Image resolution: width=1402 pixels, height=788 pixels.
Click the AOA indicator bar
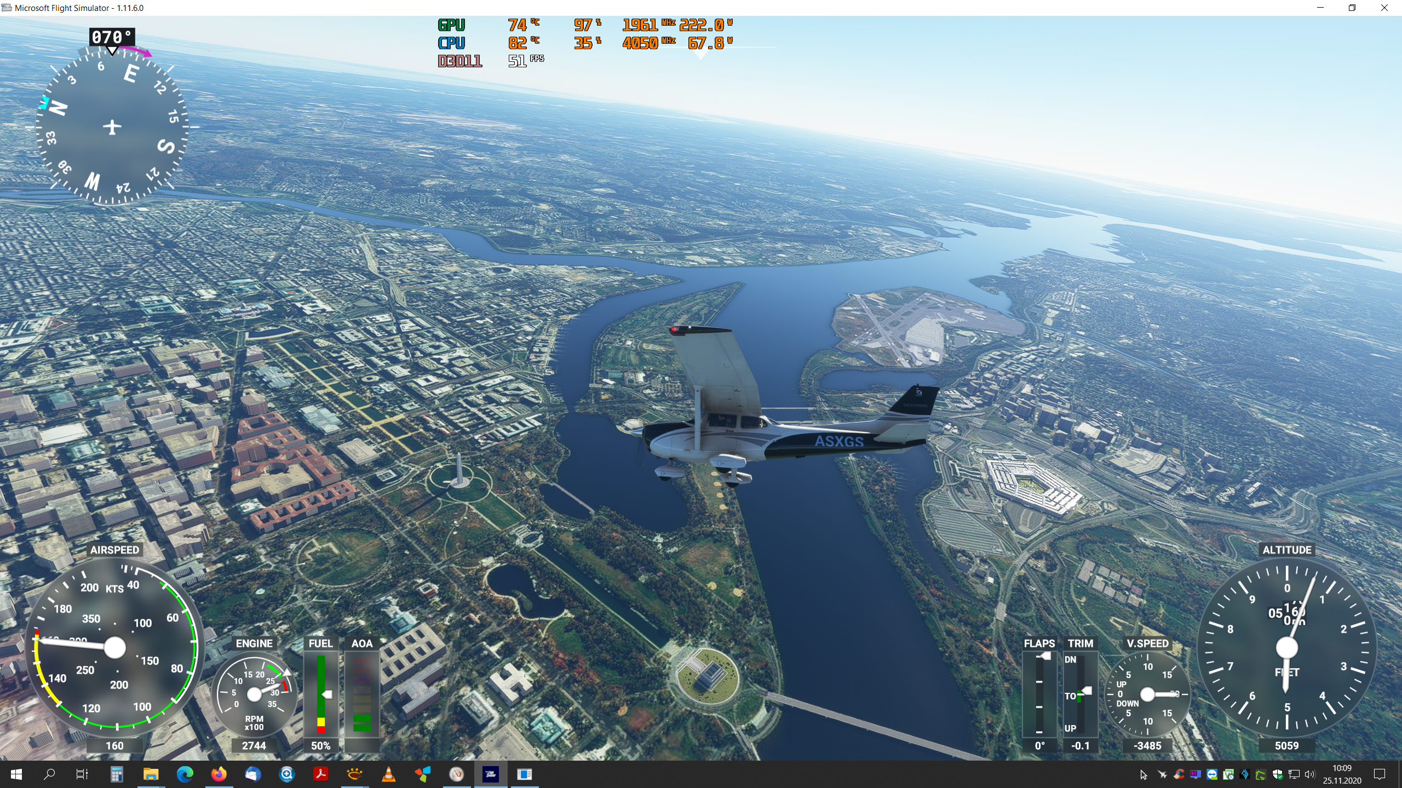point(361,694)
